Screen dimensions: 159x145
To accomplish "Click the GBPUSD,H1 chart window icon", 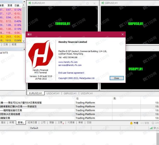I will point(103,3).
